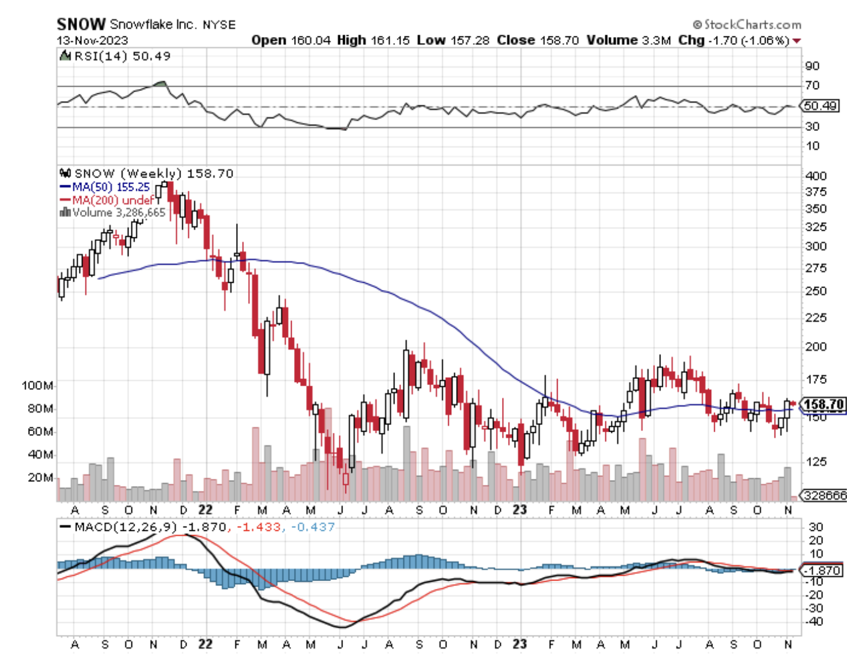Click the red -1.433 MACD signal value

[x=258, y=527]
